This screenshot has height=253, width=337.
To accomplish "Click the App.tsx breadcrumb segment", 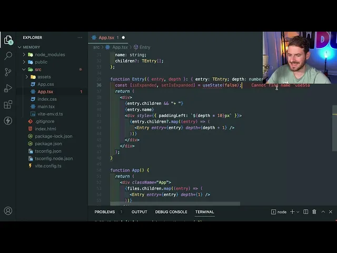I will click(x=120, y=47).
